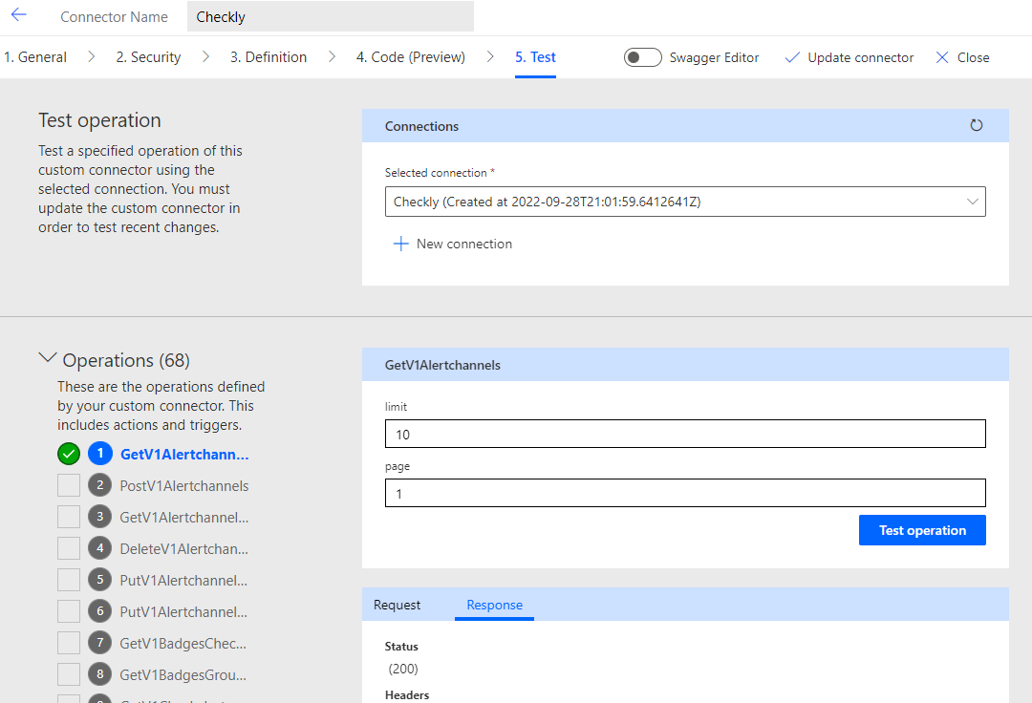Click the chevron after 3. Definition
1032x703 pixels.
[x=332, y=57]
